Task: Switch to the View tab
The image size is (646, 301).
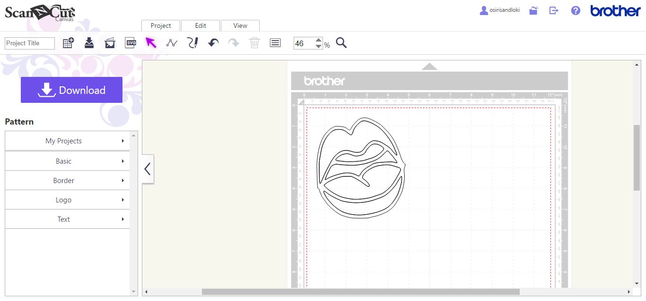Action: [x=240, y=25]
